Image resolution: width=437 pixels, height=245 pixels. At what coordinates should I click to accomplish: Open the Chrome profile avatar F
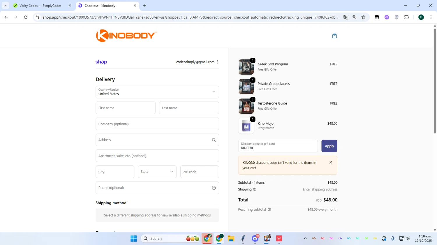[421, 17]
